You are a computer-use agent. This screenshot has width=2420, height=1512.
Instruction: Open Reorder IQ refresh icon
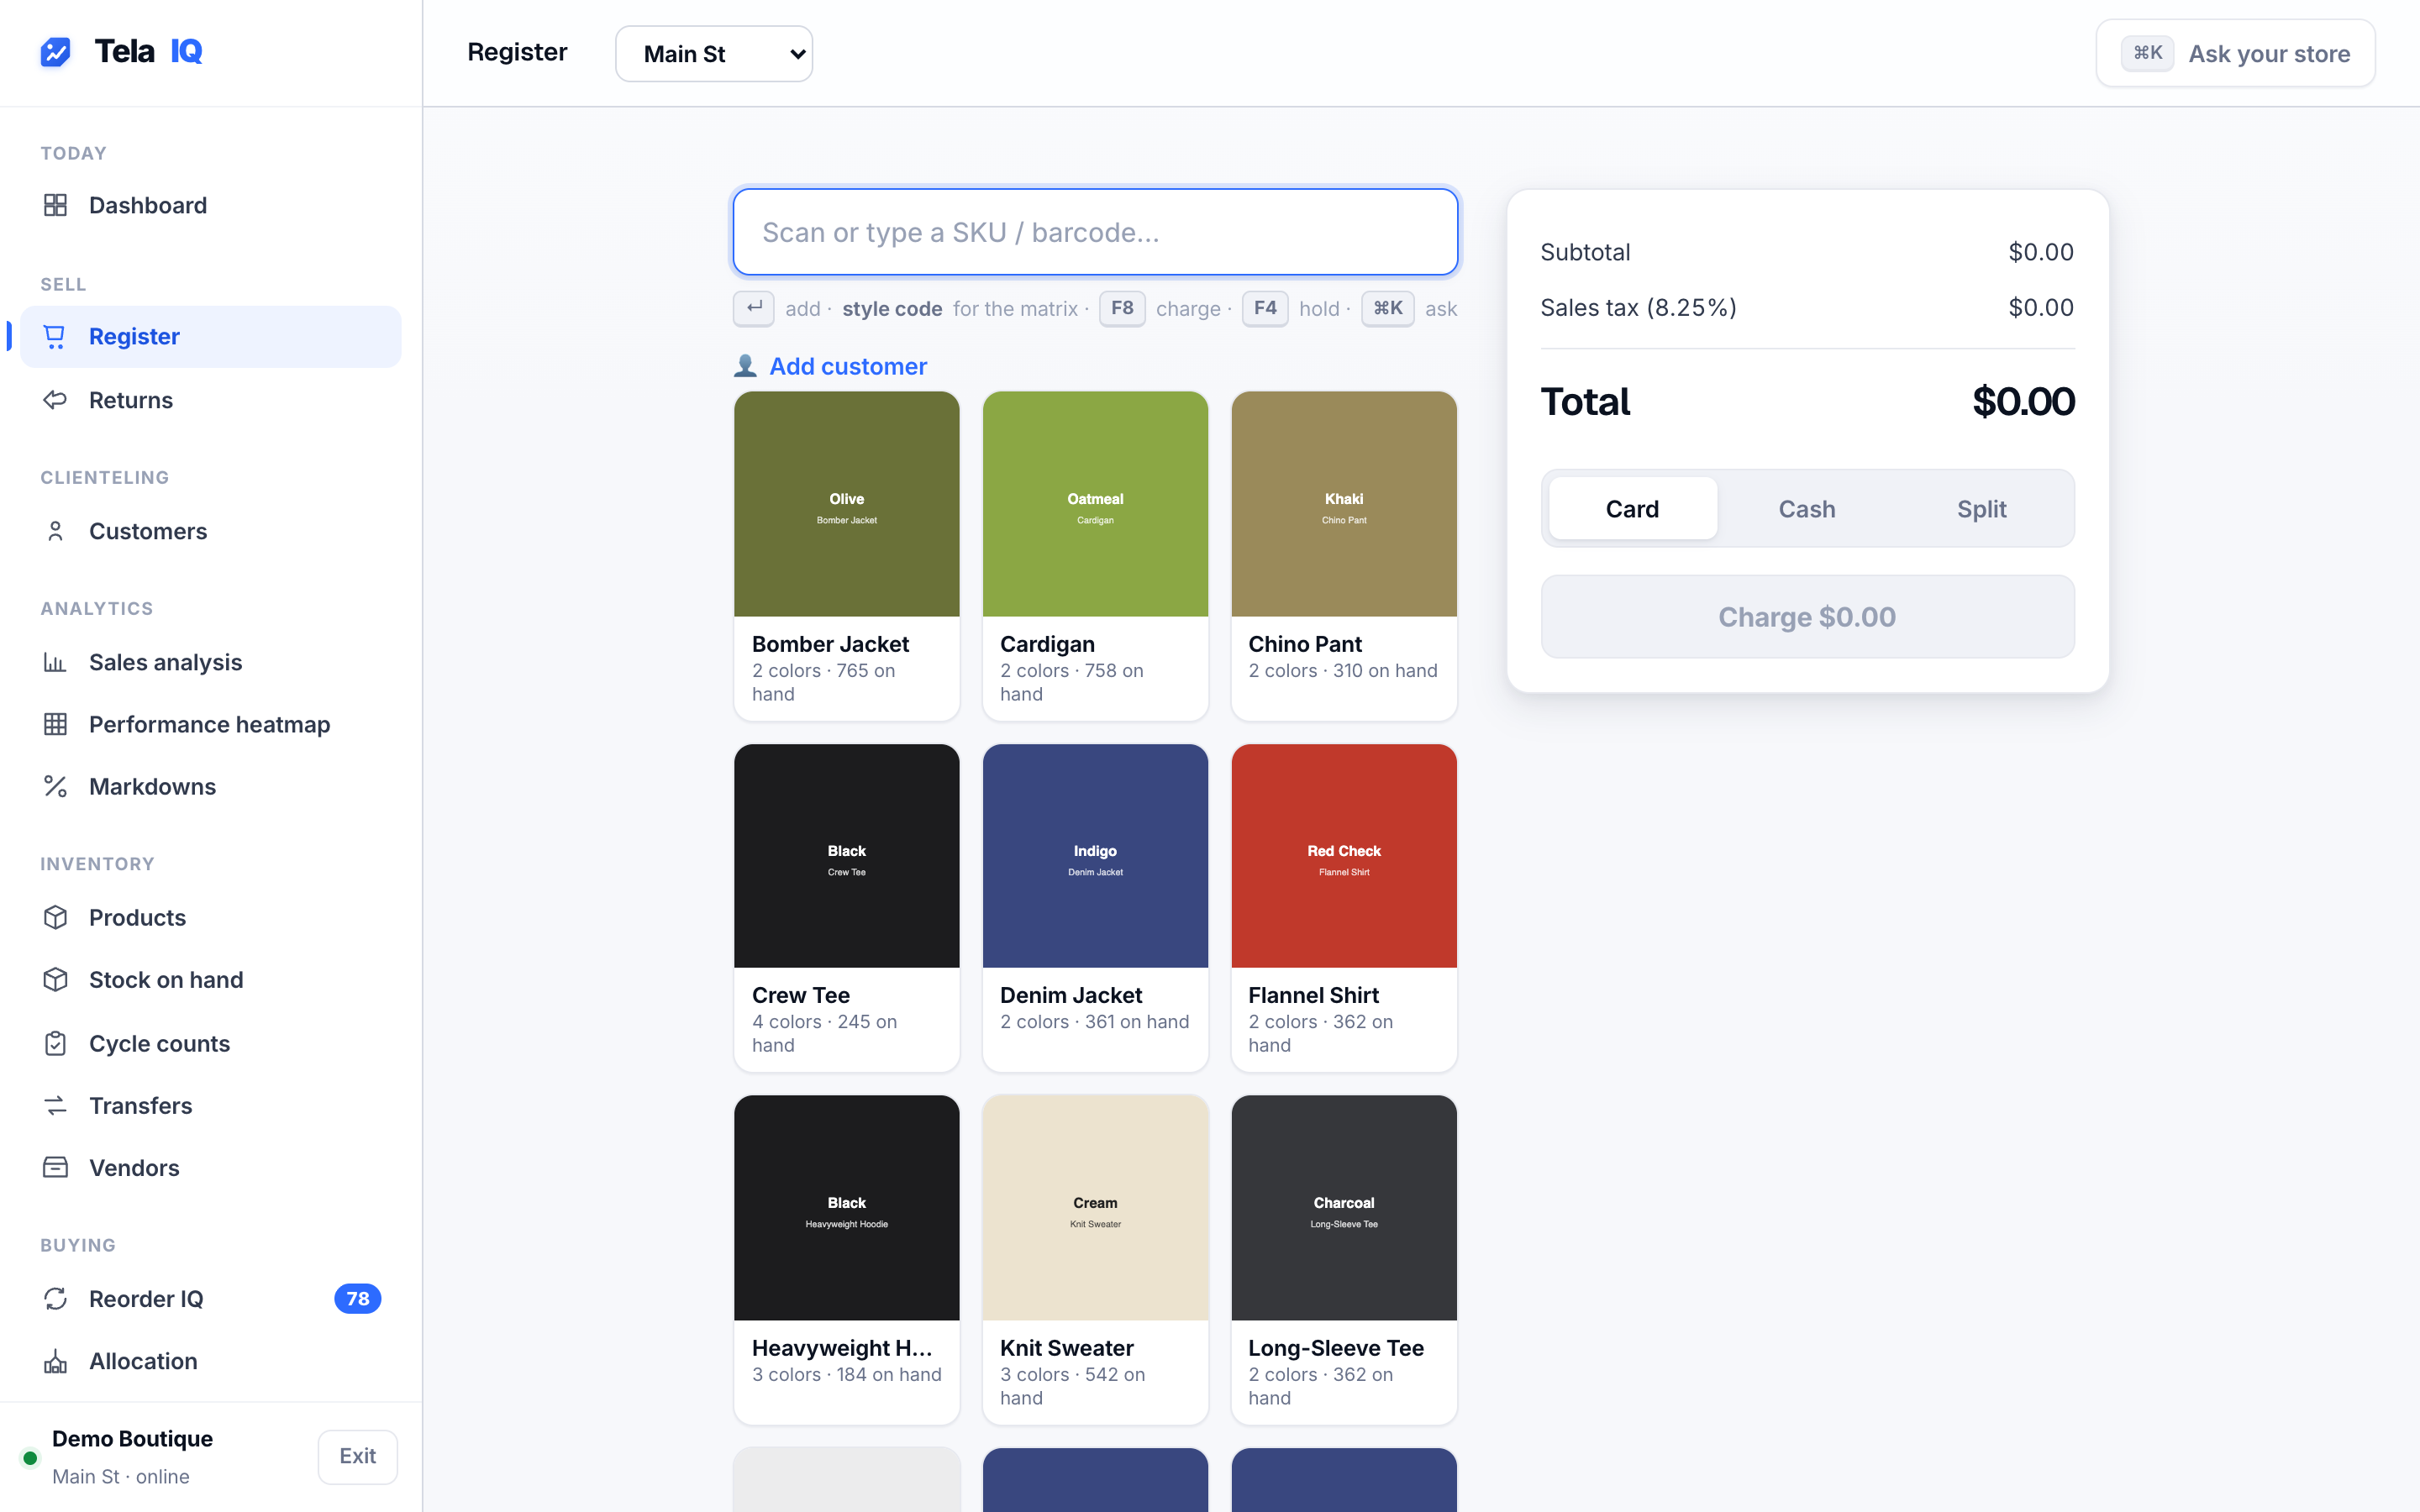coord(55,1298)
